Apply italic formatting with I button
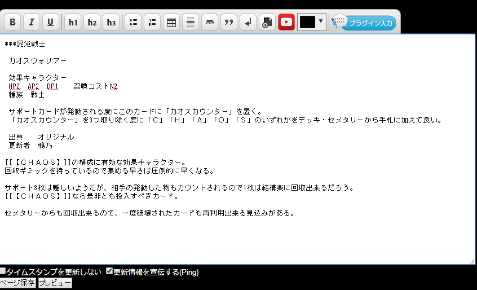The image size is (477, 290). click(x=32, y=22)
